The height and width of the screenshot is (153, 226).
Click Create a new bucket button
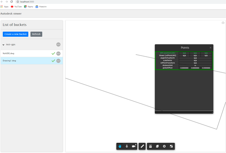[16, 34]
